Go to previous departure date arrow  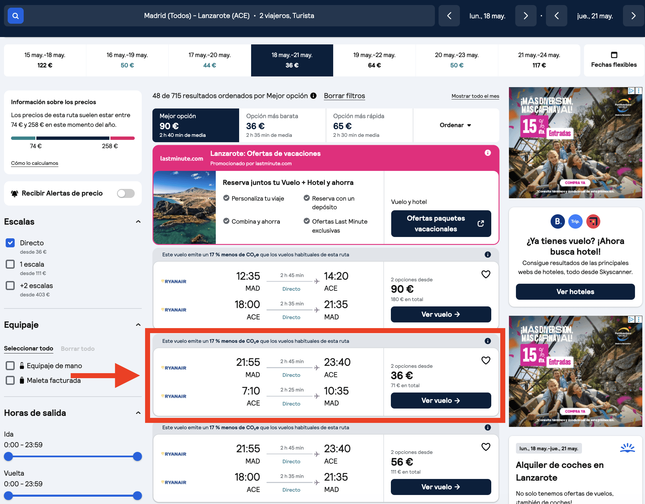pos(449,16)
